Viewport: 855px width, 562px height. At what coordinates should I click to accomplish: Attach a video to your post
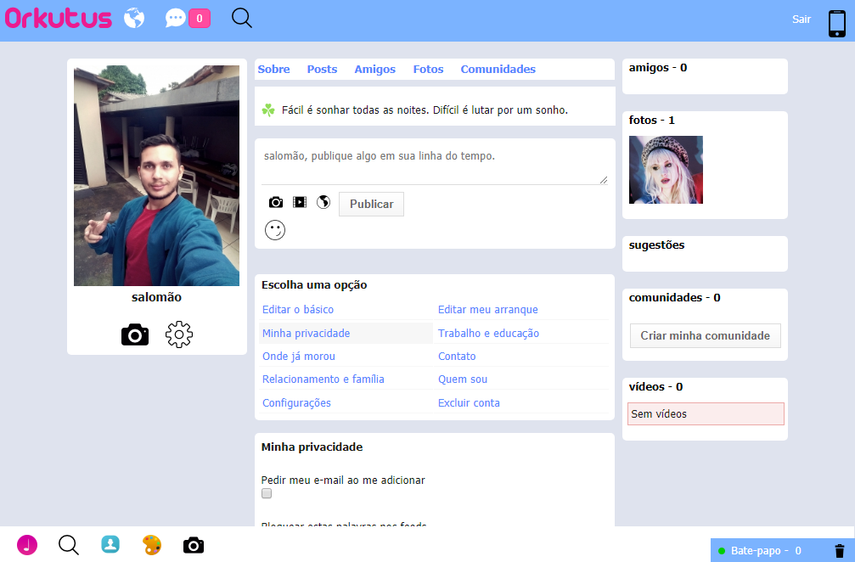[299, 202]
